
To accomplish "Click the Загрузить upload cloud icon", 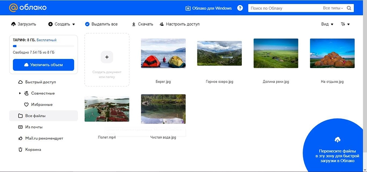I will tap(13, 24).
